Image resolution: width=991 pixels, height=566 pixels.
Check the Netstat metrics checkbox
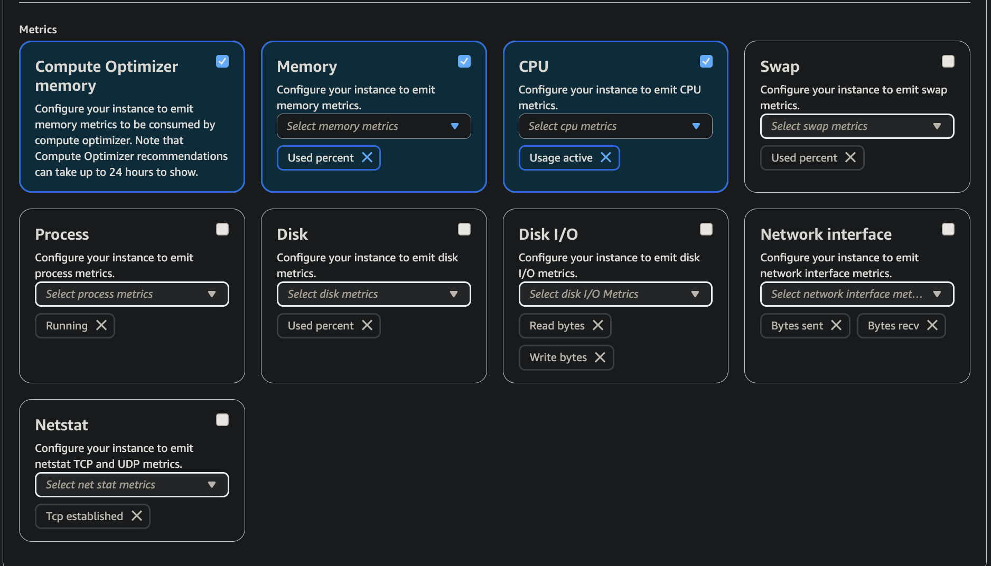pos(222,420)
